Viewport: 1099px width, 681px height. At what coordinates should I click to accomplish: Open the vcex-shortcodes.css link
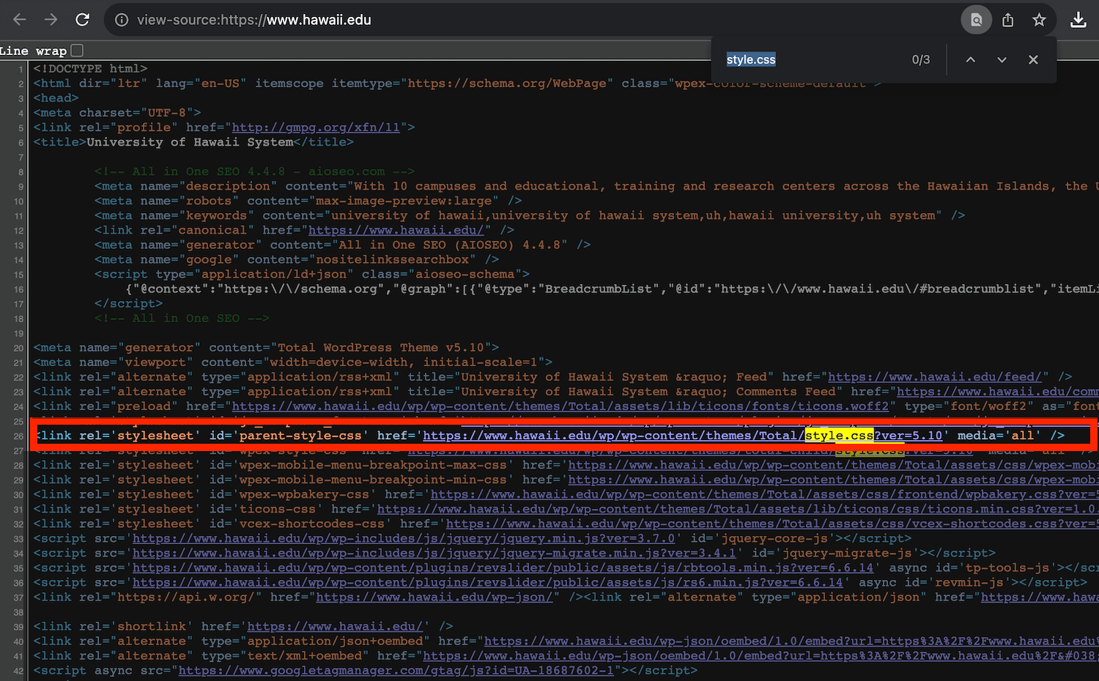[x=771, y=524]
